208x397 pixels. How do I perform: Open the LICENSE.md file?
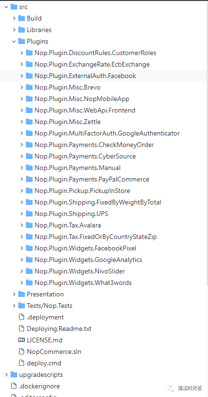click(x=44, y=340)
